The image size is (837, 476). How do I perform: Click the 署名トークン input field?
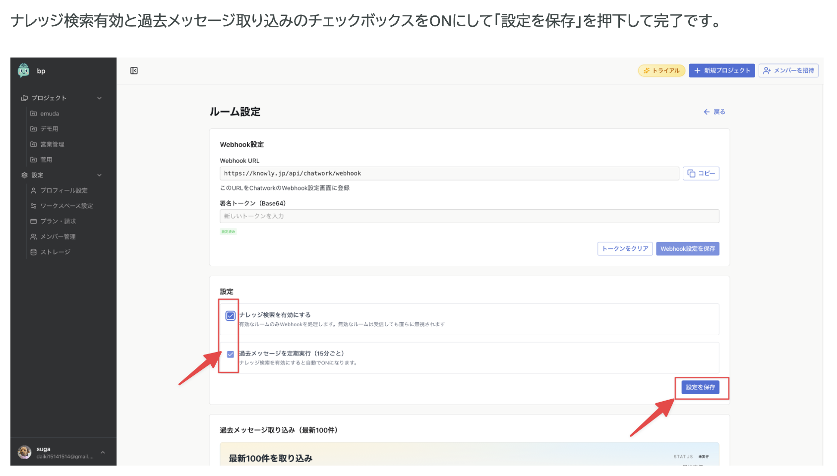[x=469, y=216]
